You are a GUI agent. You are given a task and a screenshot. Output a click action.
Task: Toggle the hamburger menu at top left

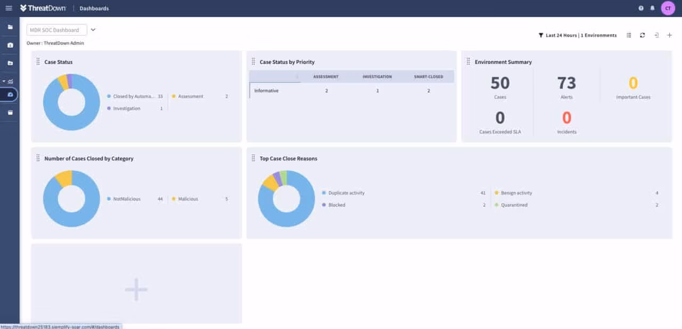9,7
